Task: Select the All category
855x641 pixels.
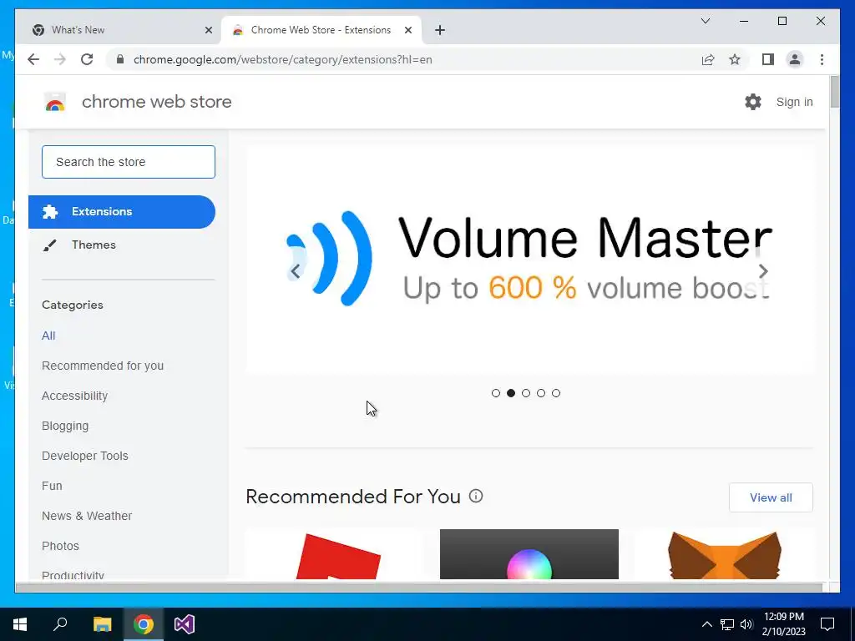Action: [48, 336]
